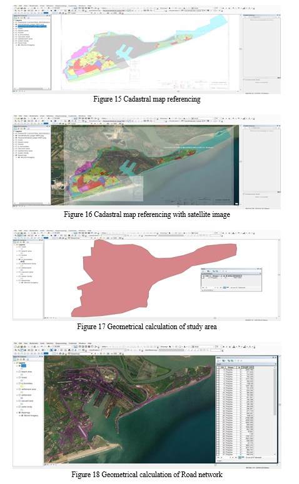This screenshot has width=299, height=484.
Task: Check the settlement area layer in Figure 18 contents
Action: [x=19, y=389]
